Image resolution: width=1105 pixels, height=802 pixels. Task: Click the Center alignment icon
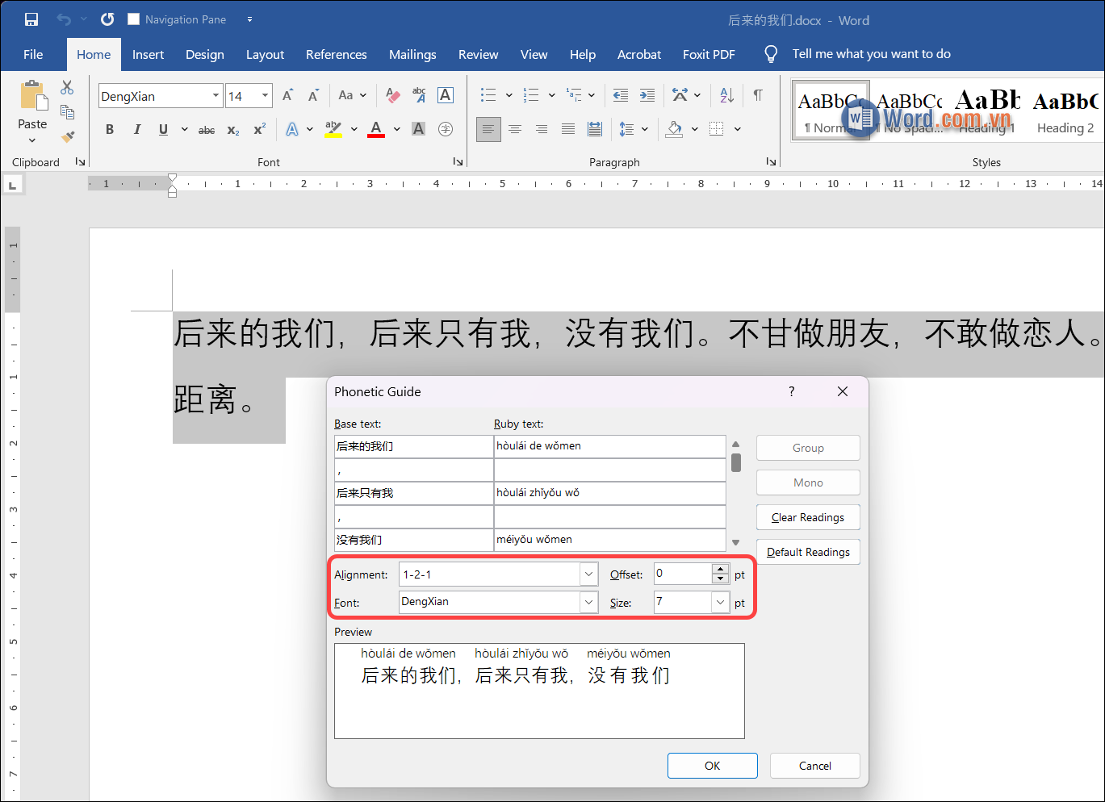pos(515,129)
